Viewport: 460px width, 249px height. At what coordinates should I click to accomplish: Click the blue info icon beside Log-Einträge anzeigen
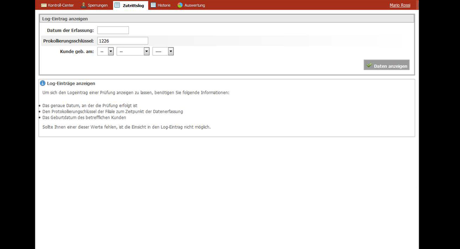coord(43,83)
